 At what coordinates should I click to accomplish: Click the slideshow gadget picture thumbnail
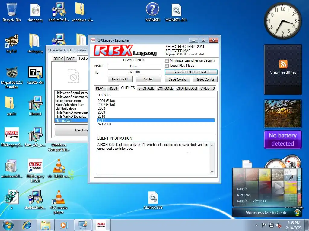283,113
